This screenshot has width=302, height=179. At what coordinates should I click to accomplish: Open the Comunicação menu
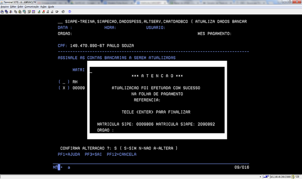click(x=31, y=7)
